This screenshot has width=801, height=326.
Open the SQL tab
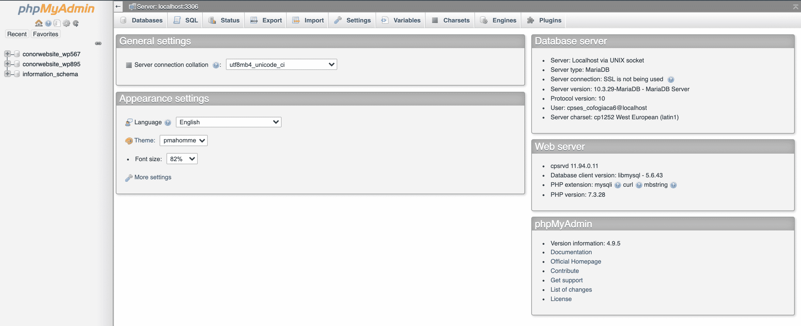(x=186, y=20)
